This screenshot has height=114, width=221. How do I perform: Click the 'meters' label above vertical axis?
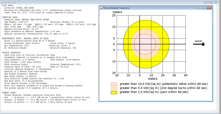tap(117, 12)
